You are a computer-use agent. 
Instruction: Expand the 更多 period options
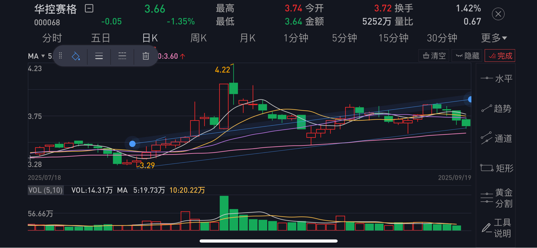pos(494,38)
